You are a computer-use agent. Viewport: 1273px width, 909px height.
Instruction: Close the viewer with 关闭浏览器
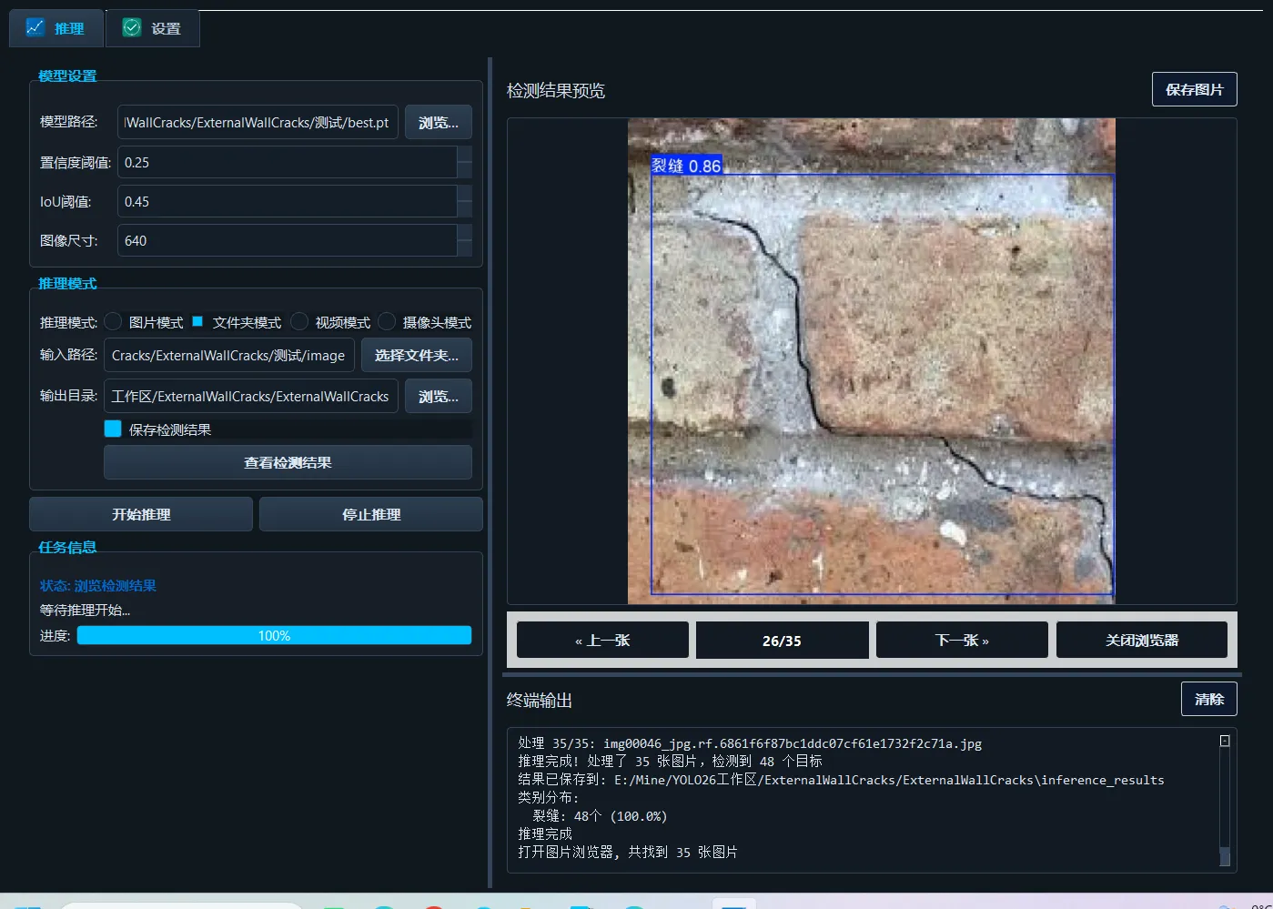pyautogui.click(x=1142, y=640)
